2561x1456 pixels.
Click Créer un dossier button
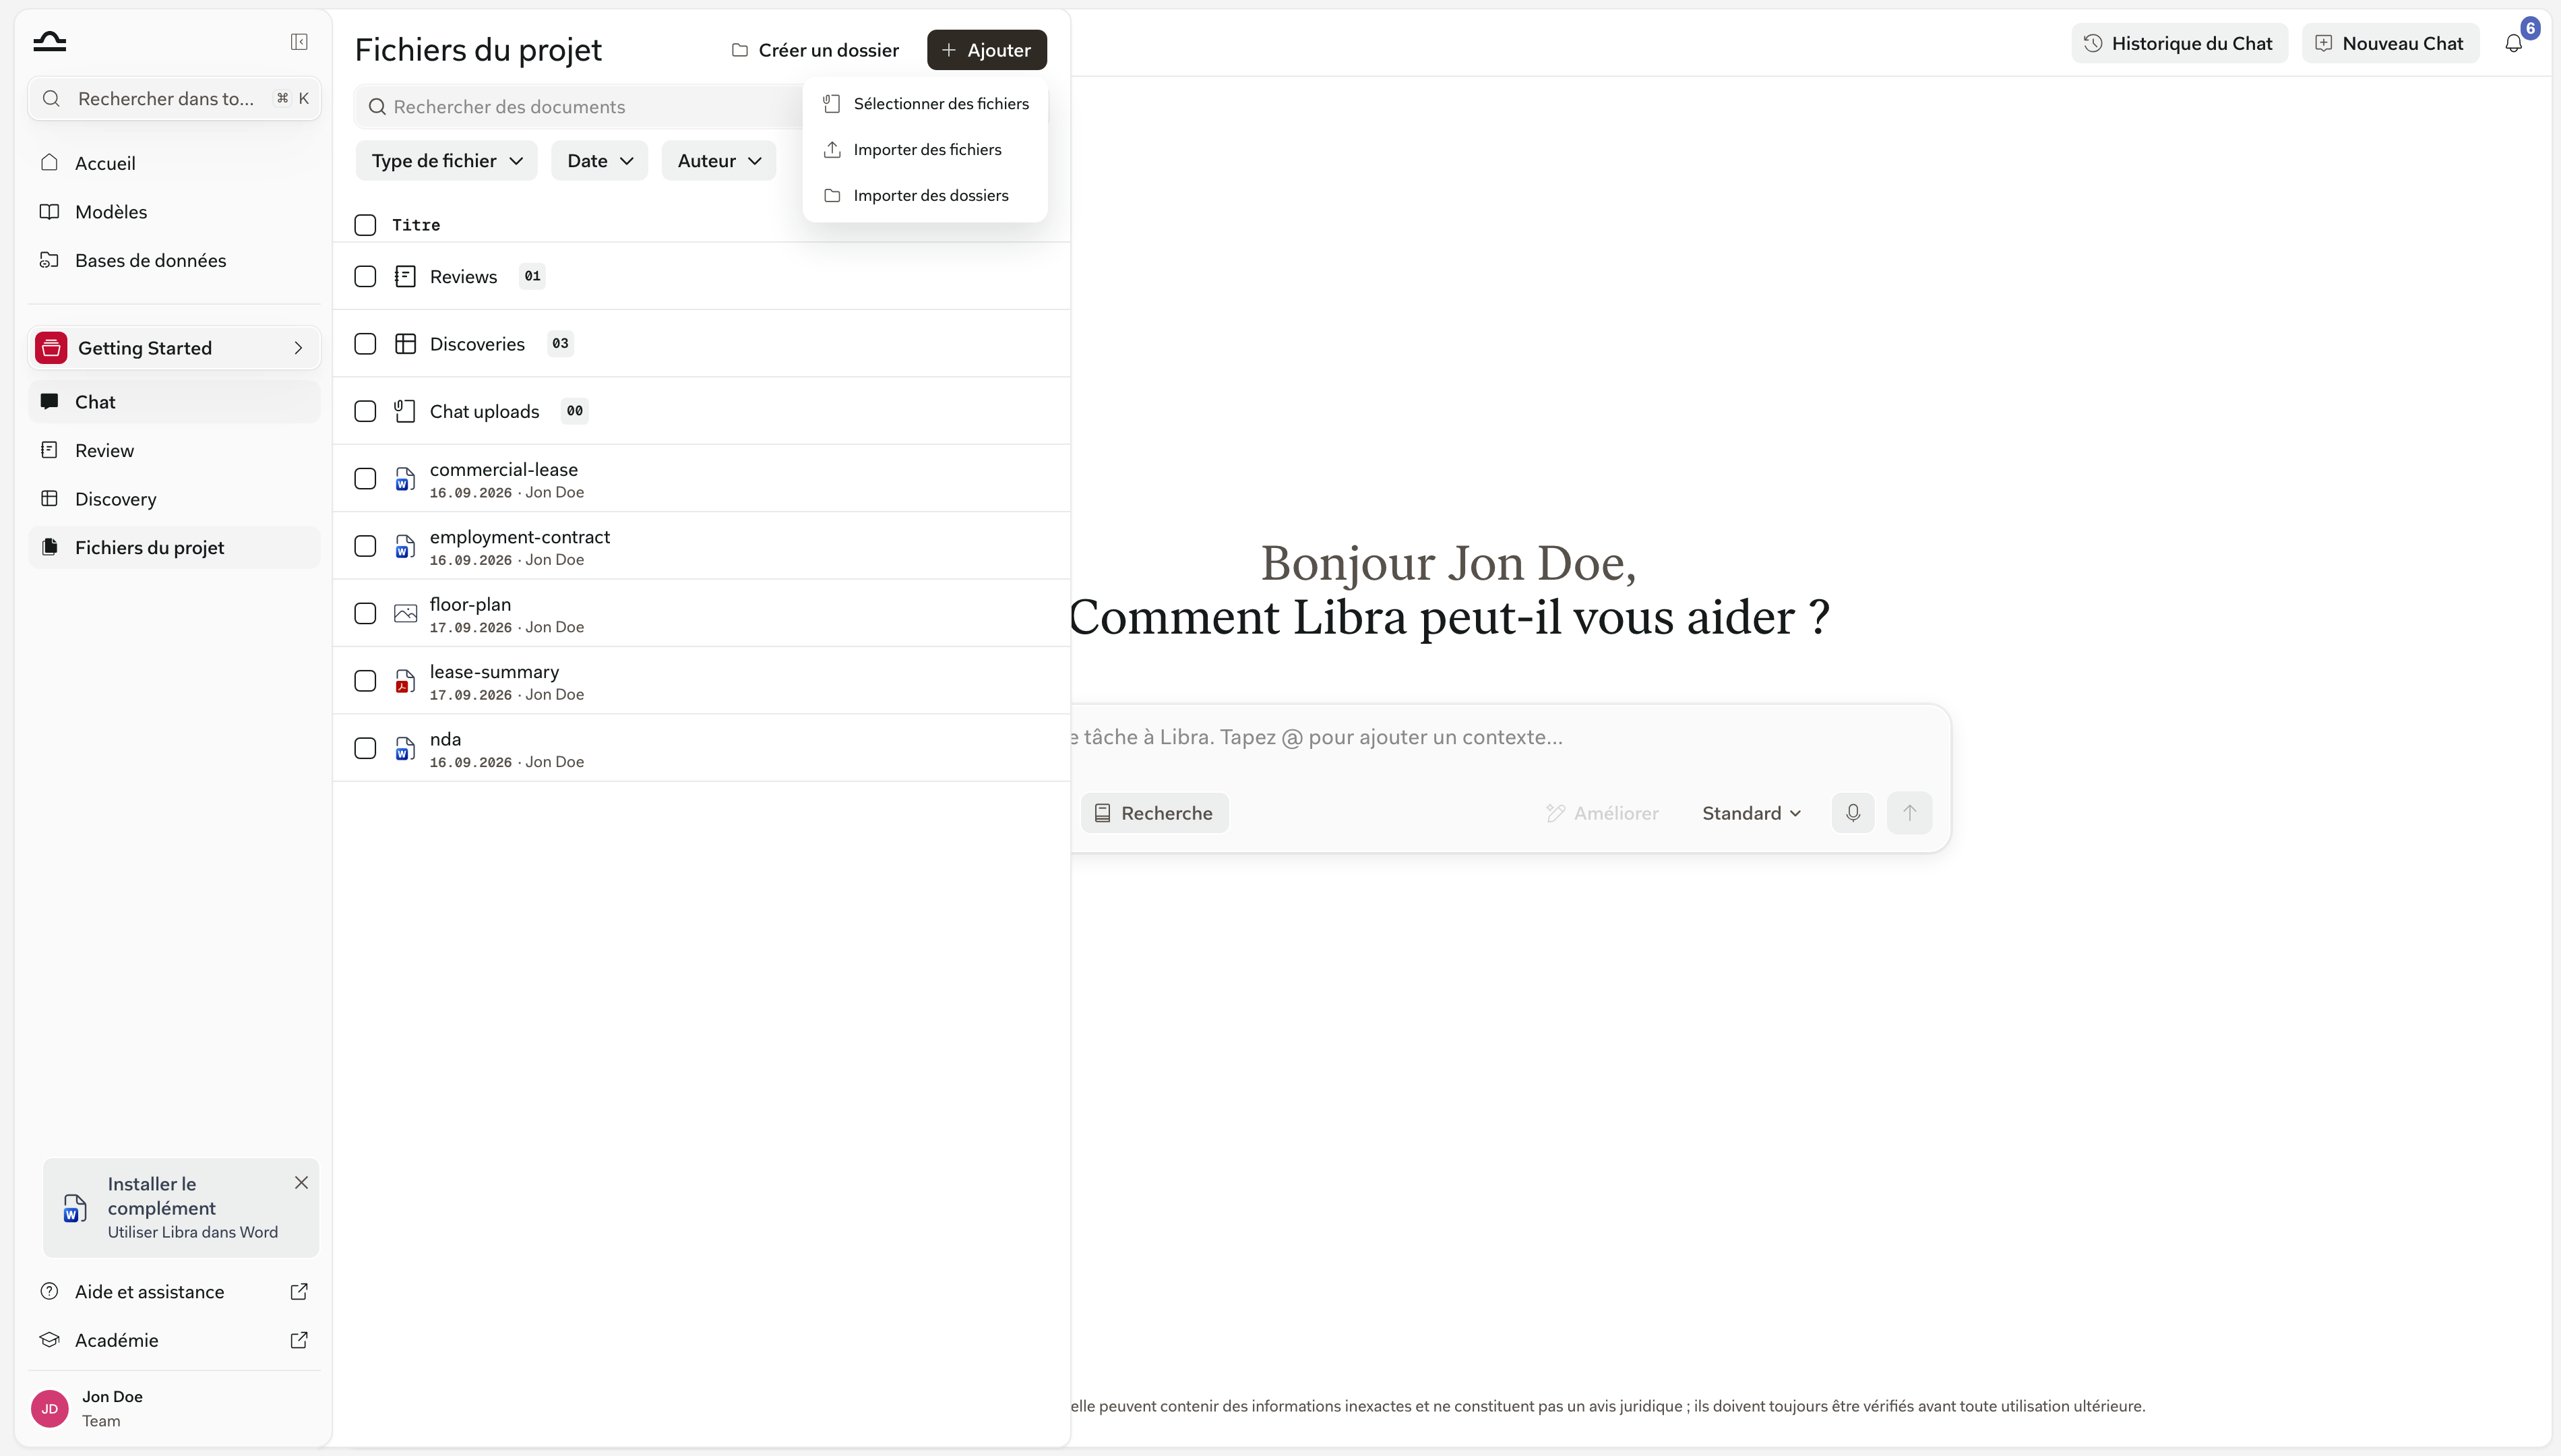click(x=815, y=50)
